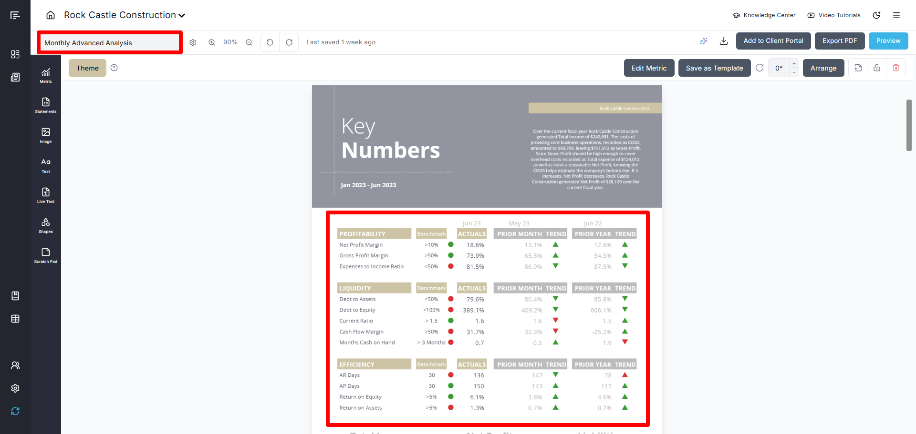The image size is (916, 434).
Task: Select the Statements tool
Action: 46,105
